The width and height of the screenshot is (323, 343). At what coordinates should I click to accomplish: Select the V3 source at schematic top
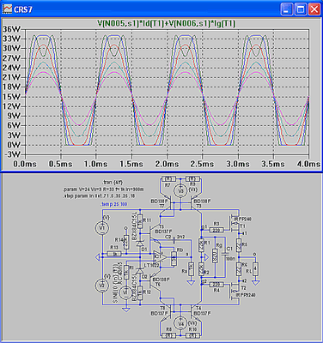[x=180, y=191]
